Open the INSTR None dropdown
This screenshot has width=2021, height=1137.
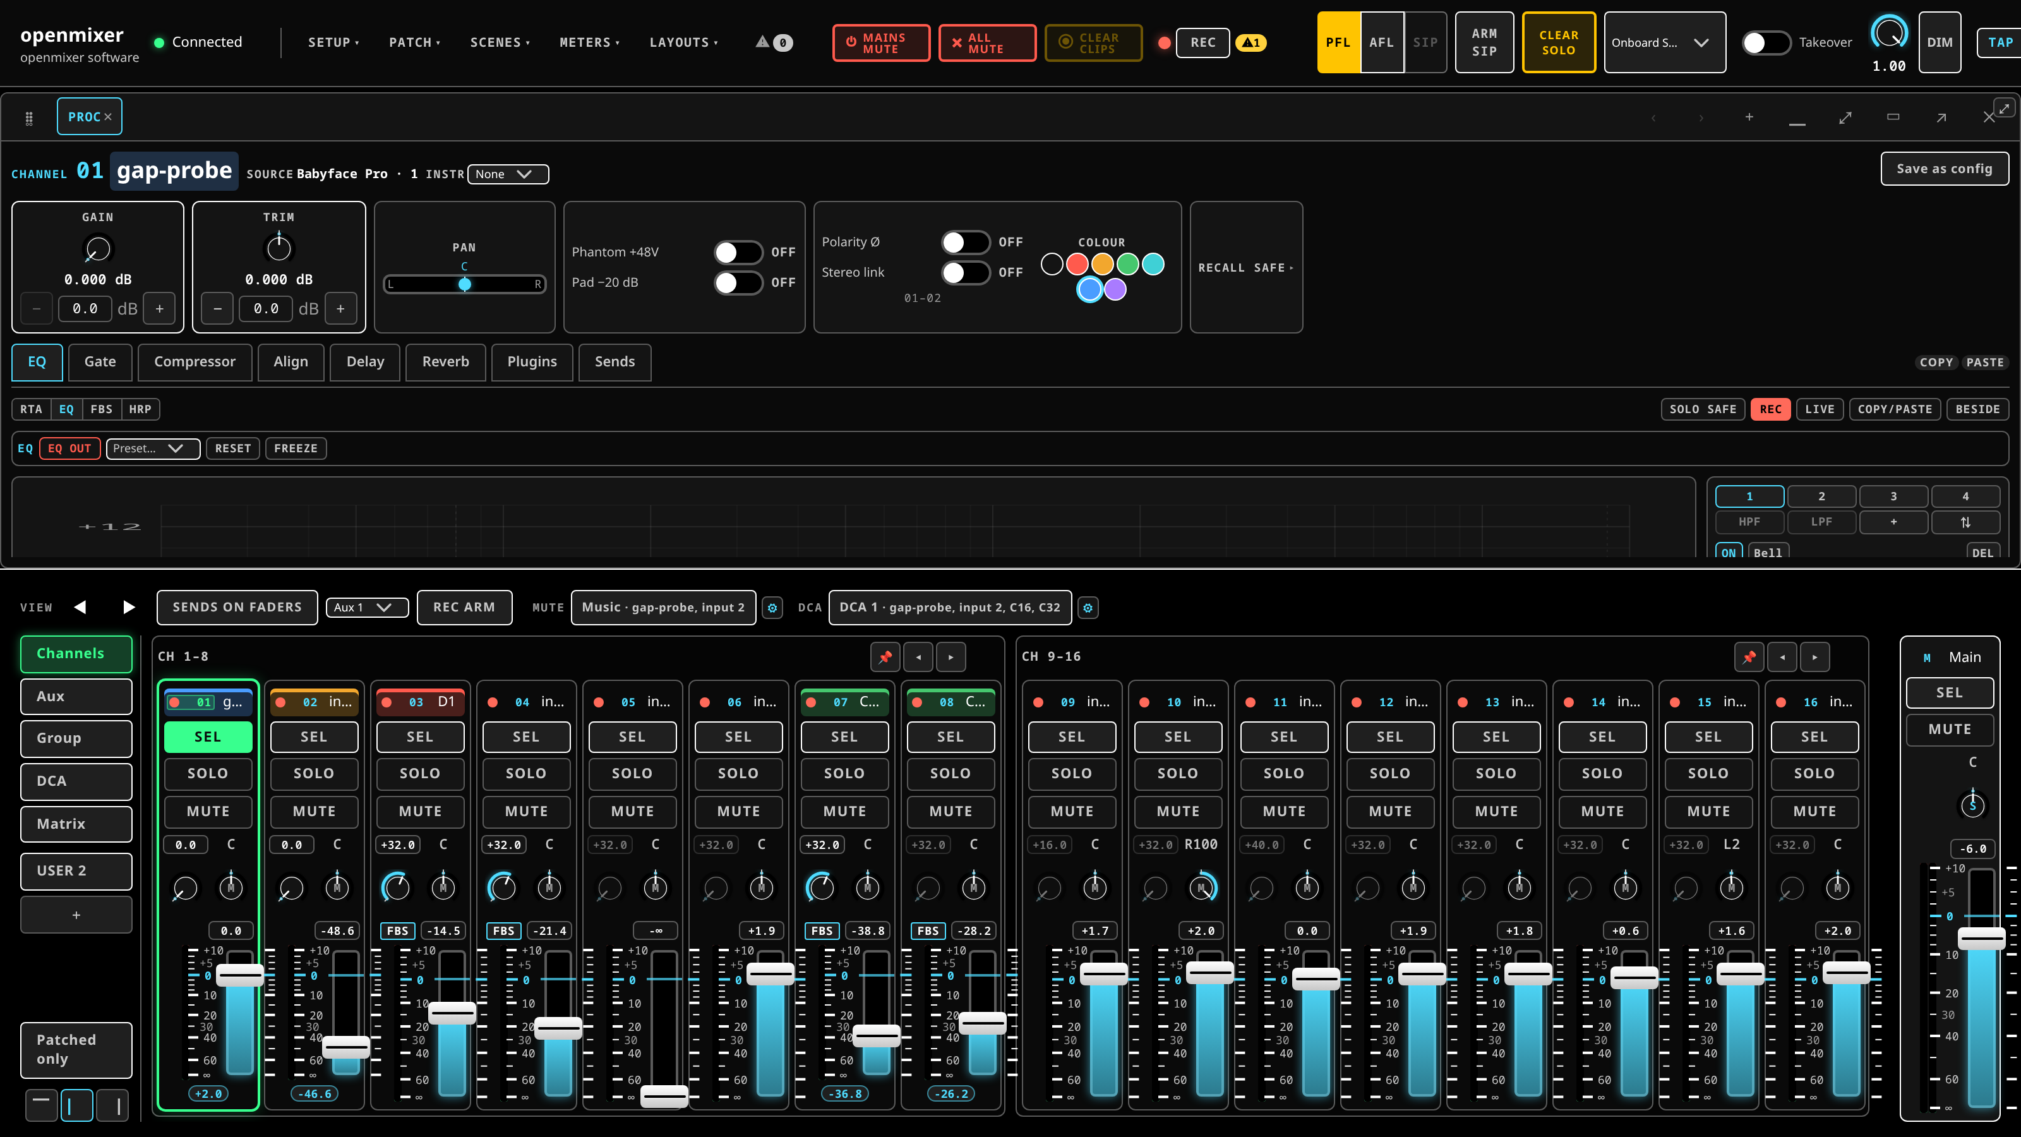point(508,174)
